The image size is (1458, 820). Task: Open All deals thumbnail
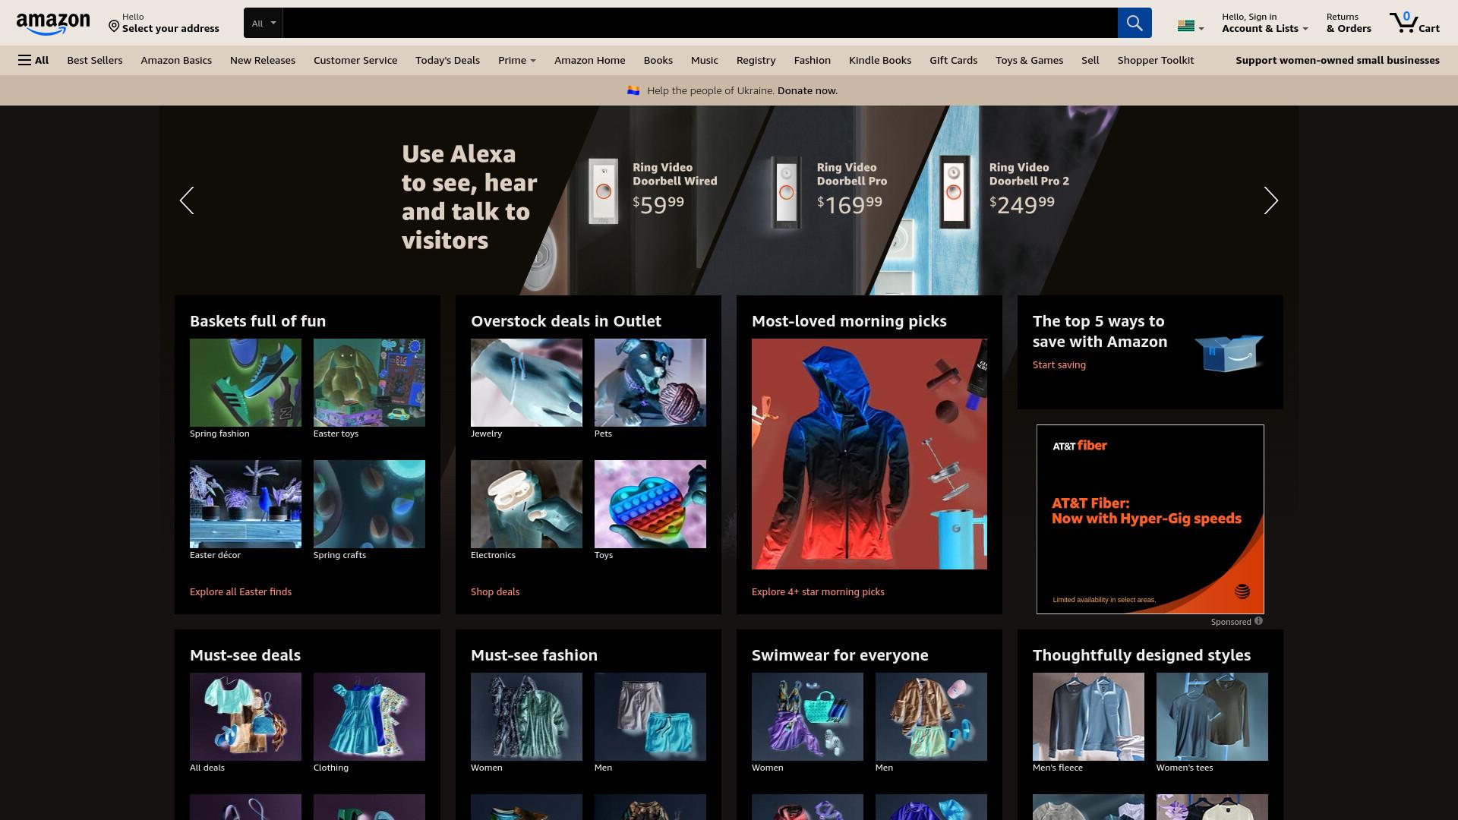coord(245,717)
